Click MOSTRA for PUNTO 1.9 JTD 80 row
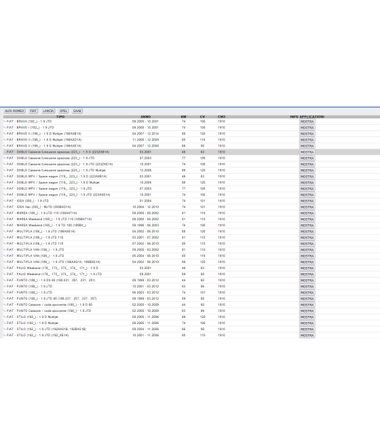380x445 pixels. click(x=307, y=299)
